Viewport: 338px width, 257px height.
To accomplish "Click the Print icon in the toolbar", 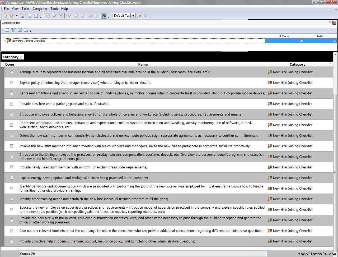I will [x=30, y=16].
